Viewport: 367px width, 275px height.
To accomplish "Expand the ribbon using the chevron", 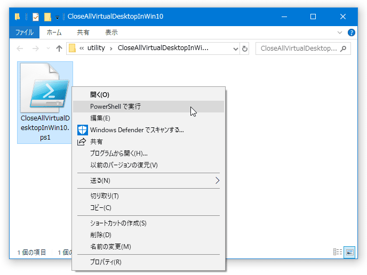I will tap(340, 33).
